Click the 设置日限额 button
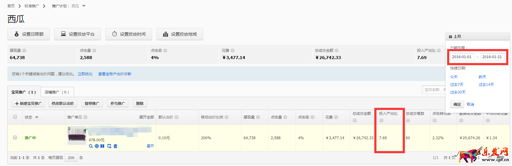Image resolution: width=512 pixels, height=166 pixels. tap(29, 34)
